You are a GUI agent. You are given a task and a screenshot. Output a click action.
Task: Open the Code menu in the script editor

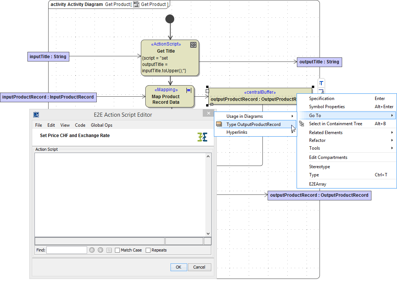coord(80,125)
